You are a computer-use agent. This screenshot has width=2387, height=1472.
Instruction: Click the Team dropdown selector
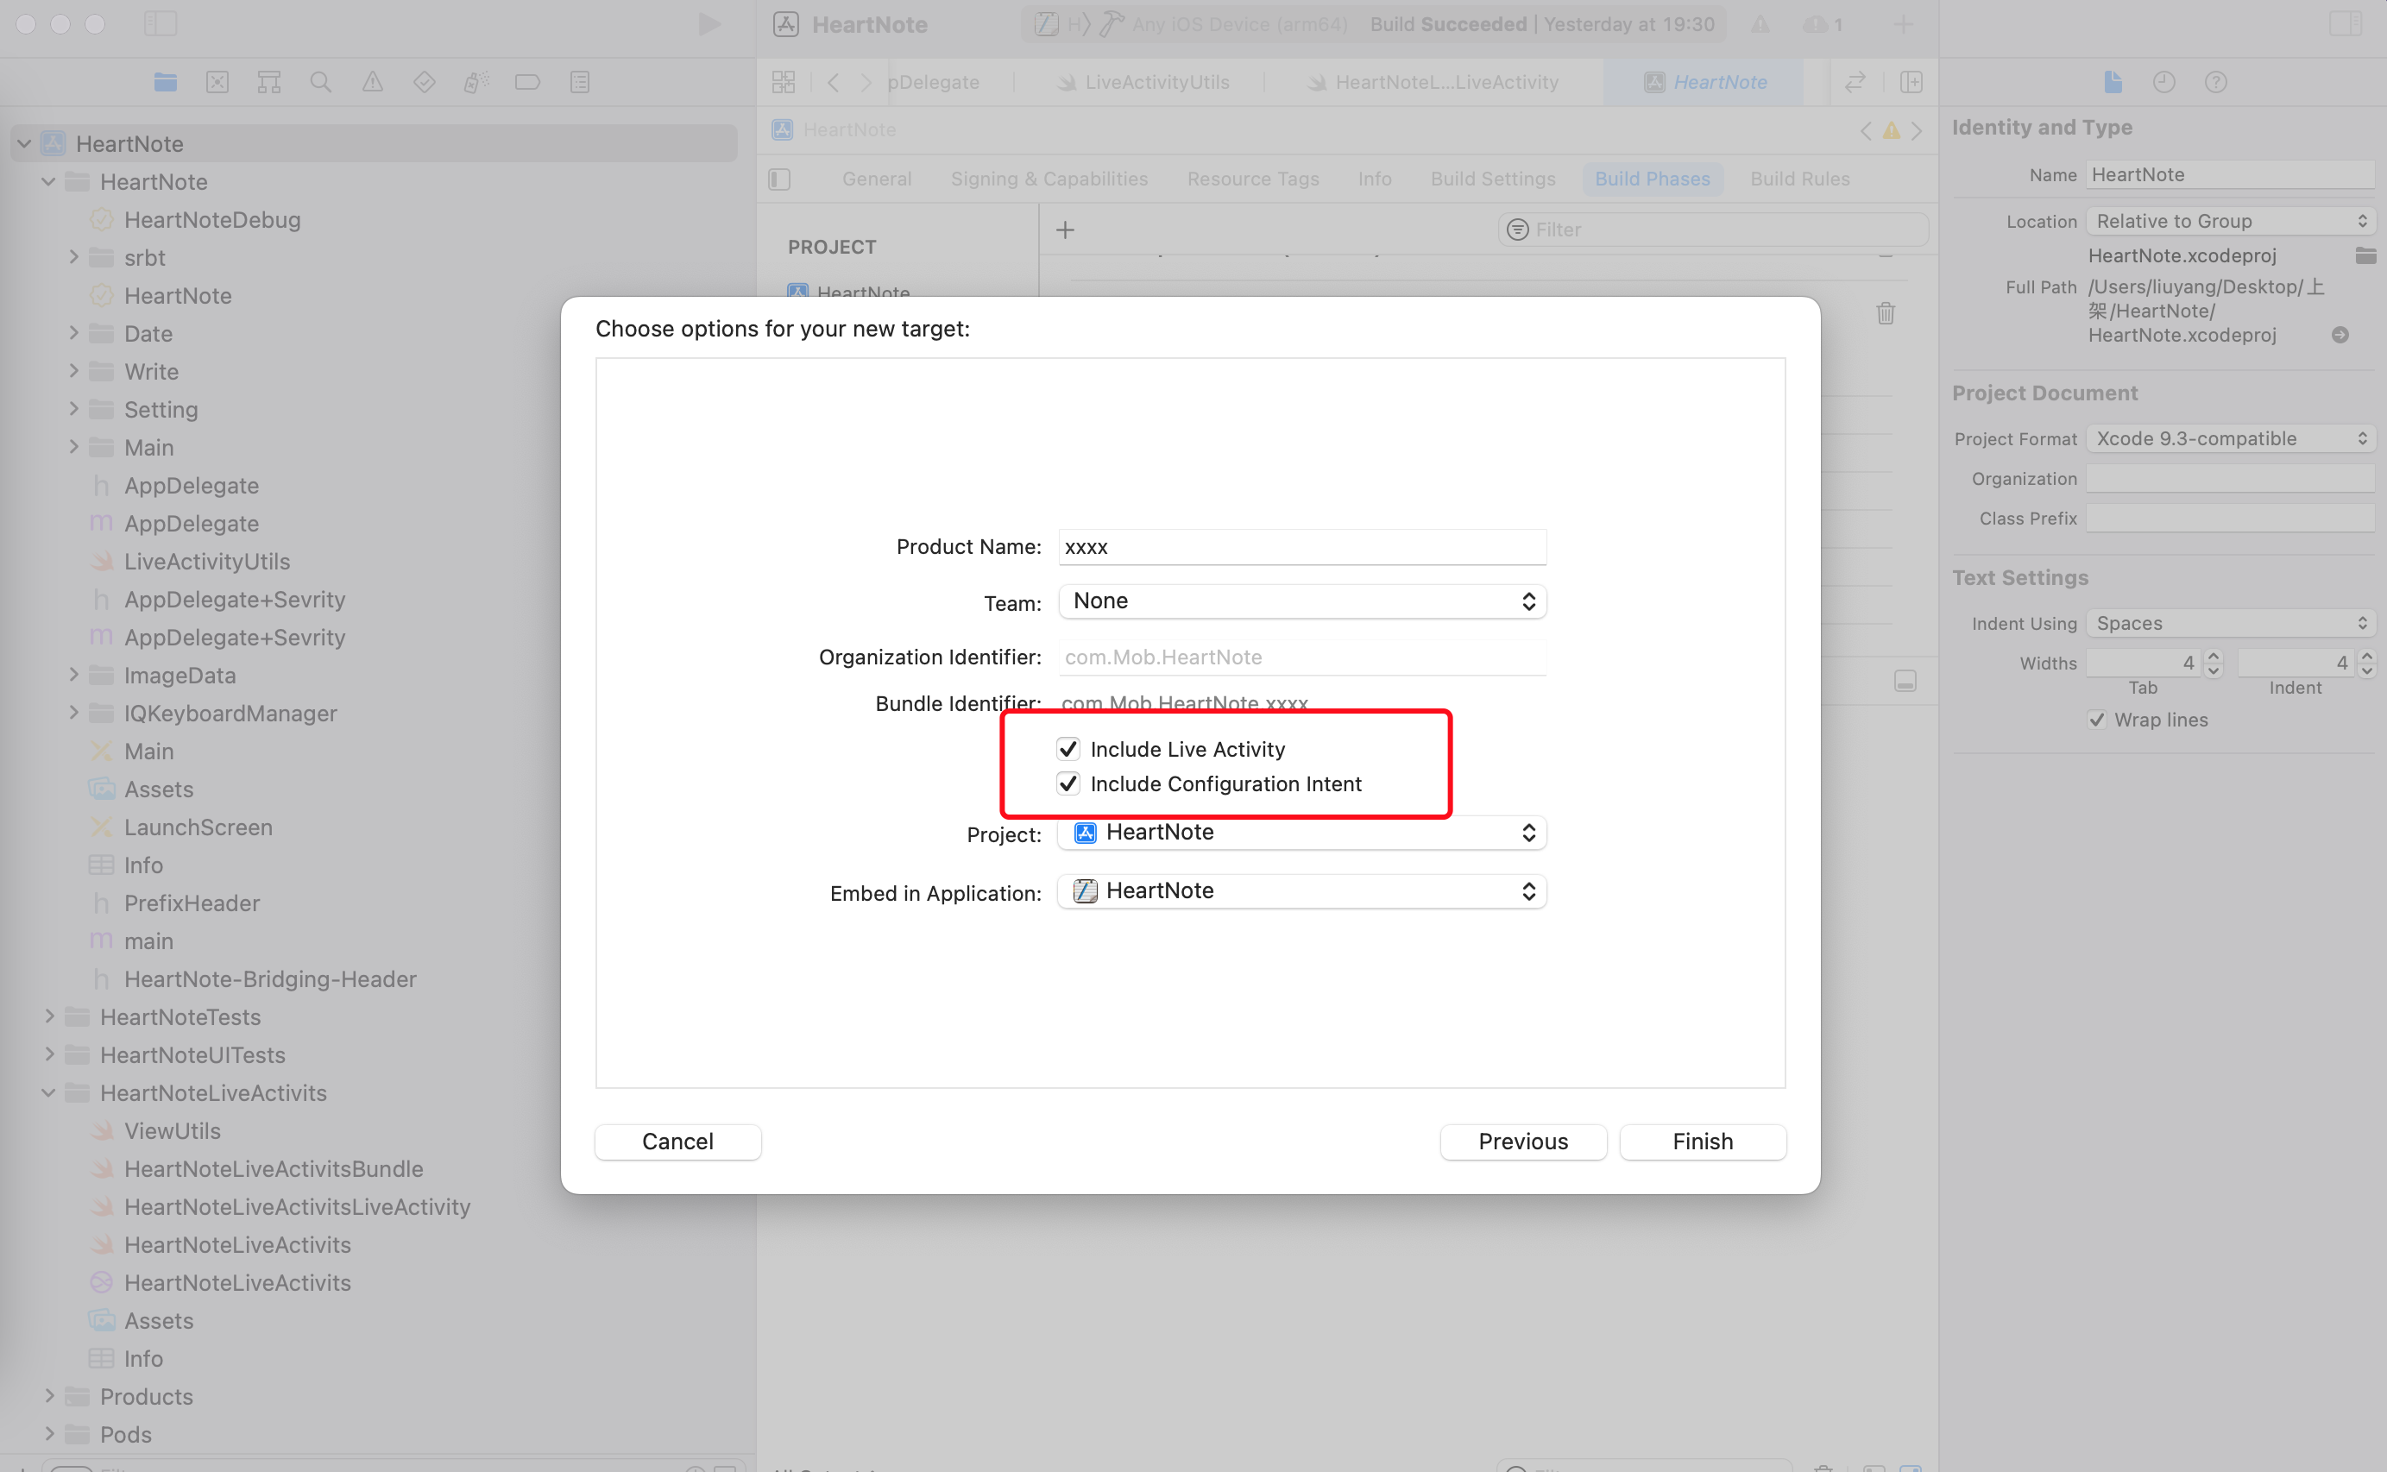(1301, 601)
